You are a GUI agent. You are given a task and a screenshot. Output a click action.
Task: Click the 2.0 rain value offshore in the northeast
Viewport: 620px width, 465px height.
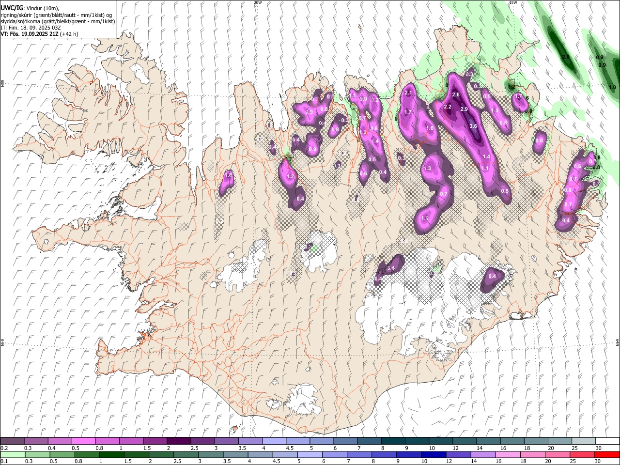point(565,57)
